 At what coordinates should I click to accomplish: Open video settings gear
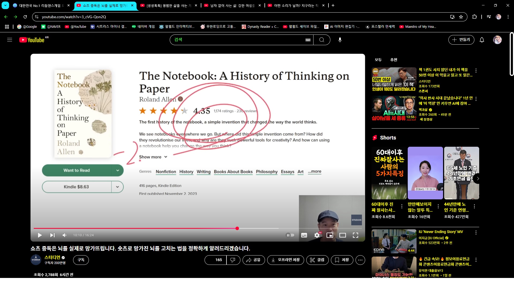317,235
